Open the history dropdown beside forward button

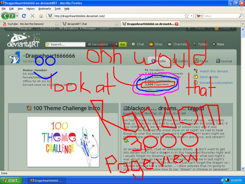(17, 16)
